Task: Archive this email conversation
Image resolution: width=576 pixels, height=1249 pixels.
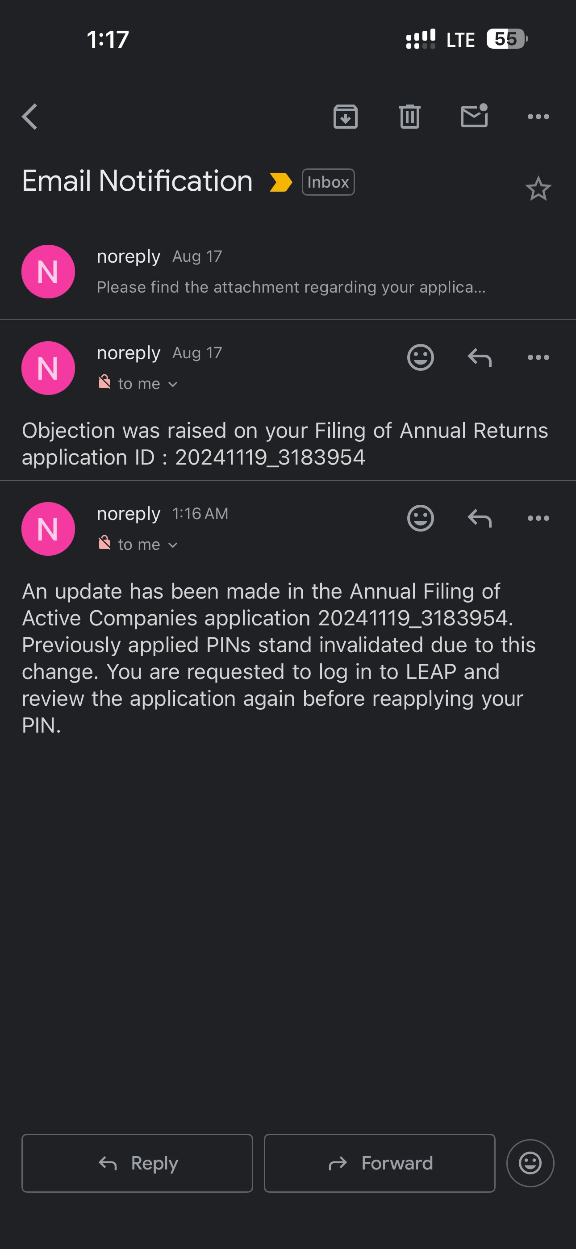Action: click(x=345, y=117)
